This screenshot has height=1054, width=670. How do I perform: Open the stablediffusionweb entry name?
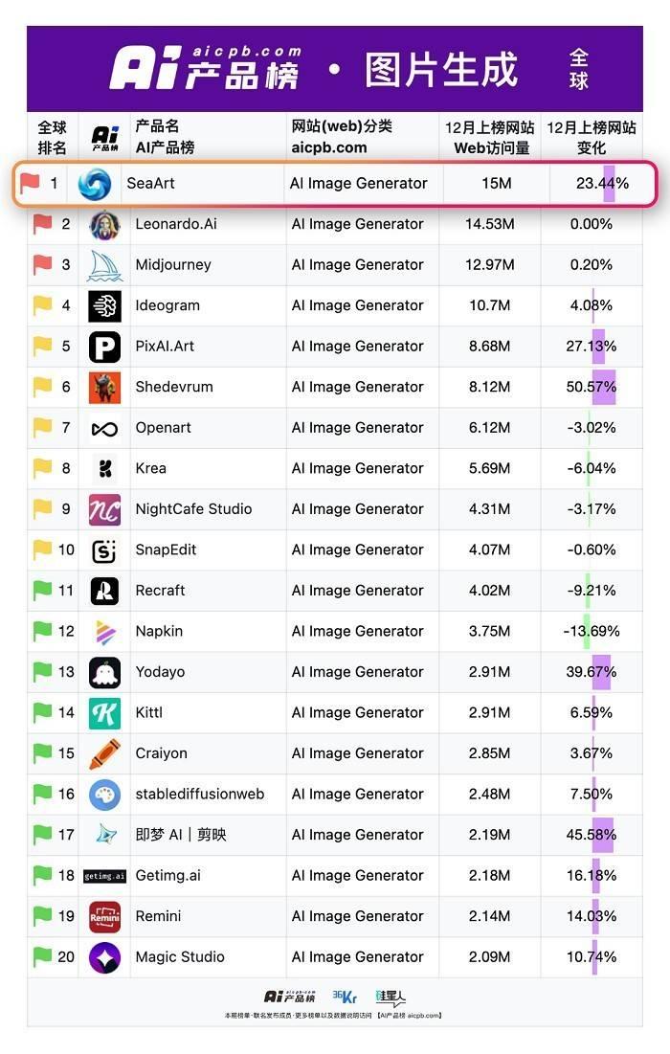[x=200, y=794]
